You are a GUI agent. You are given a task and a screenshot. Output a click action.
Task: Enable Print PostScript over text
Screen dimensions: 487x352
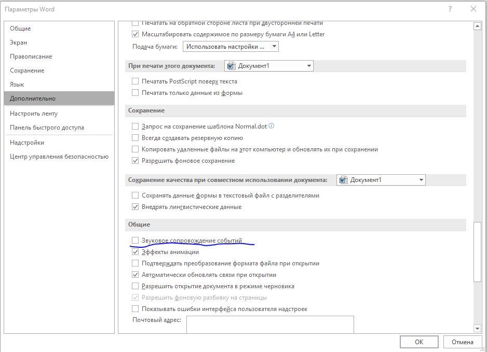click(135, 81)
